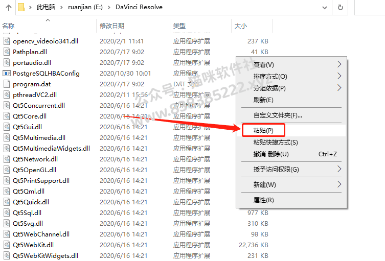Click the refresh button beside address bar
The width and height of the screenshot is (385, 261).
341,7
